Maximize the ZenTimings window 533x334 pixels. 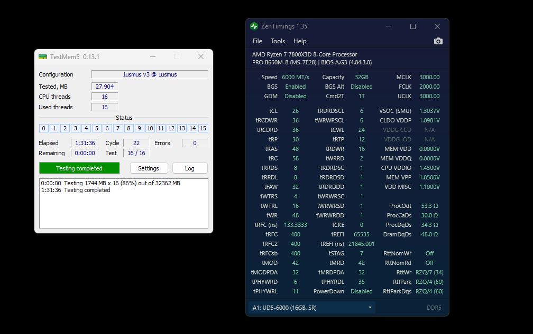coord(412,26)
